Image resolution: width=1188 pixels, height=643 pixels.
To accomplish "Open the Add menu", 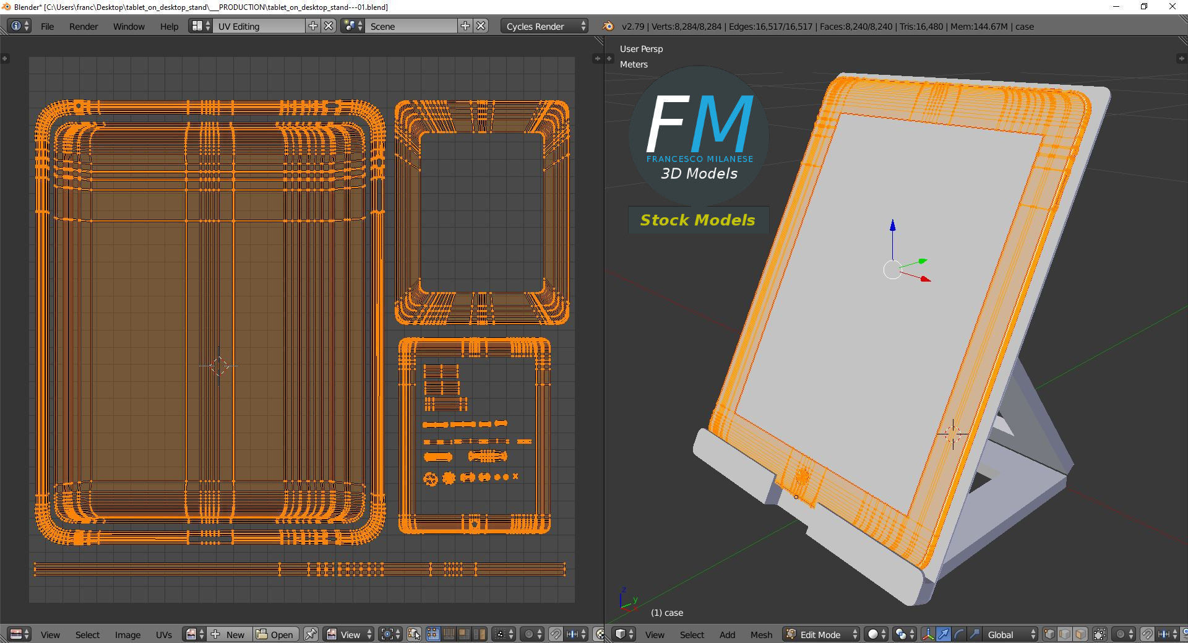I will [x=727, y=634].
